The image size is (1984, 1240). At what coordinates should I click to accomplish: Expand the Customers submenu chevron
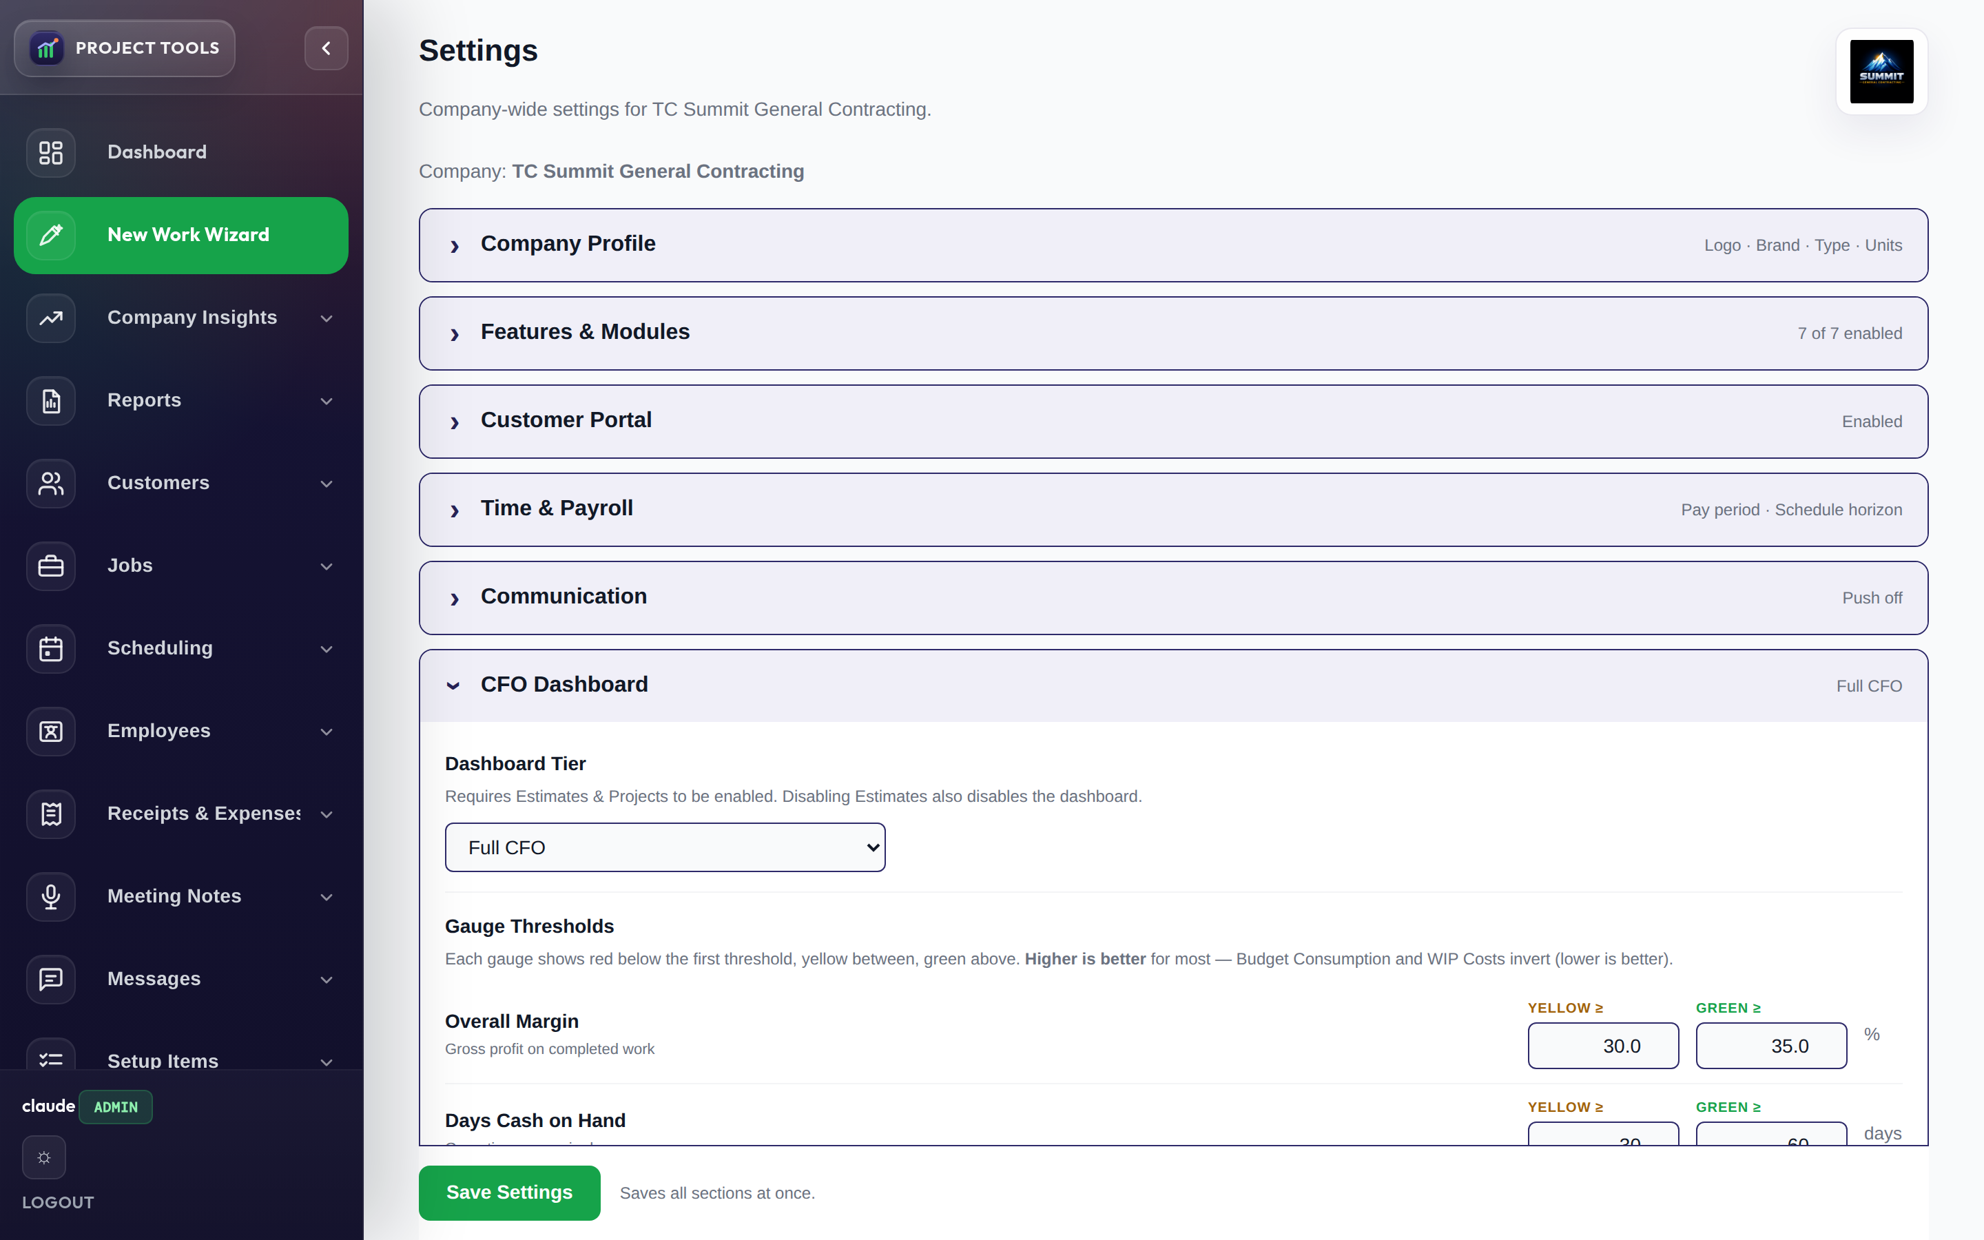click(327, 484)
